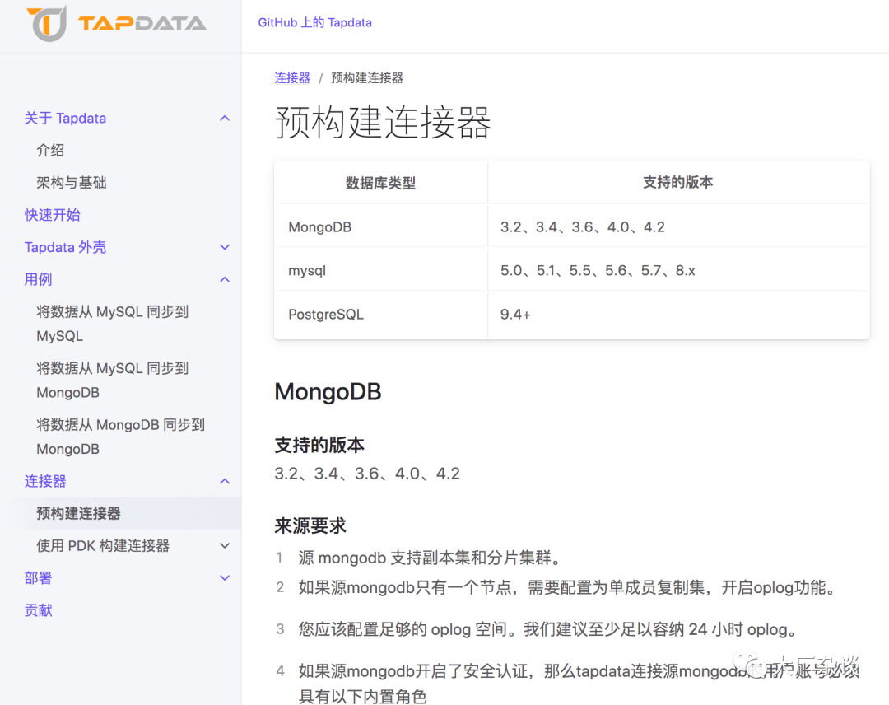Open the 贡献 sidebar item
This screenshot has height=705, width=889.
point(38,610)
